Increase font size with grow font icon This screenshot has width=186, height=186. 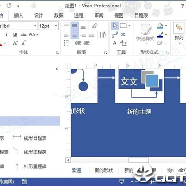[x=16, y=43]
